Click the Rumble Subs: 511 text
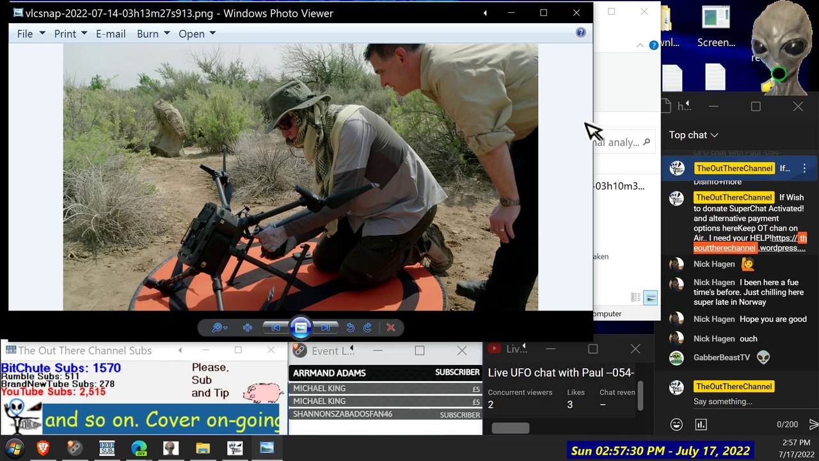Viewport: 819px width, 461px height. (x=40, y=376)
